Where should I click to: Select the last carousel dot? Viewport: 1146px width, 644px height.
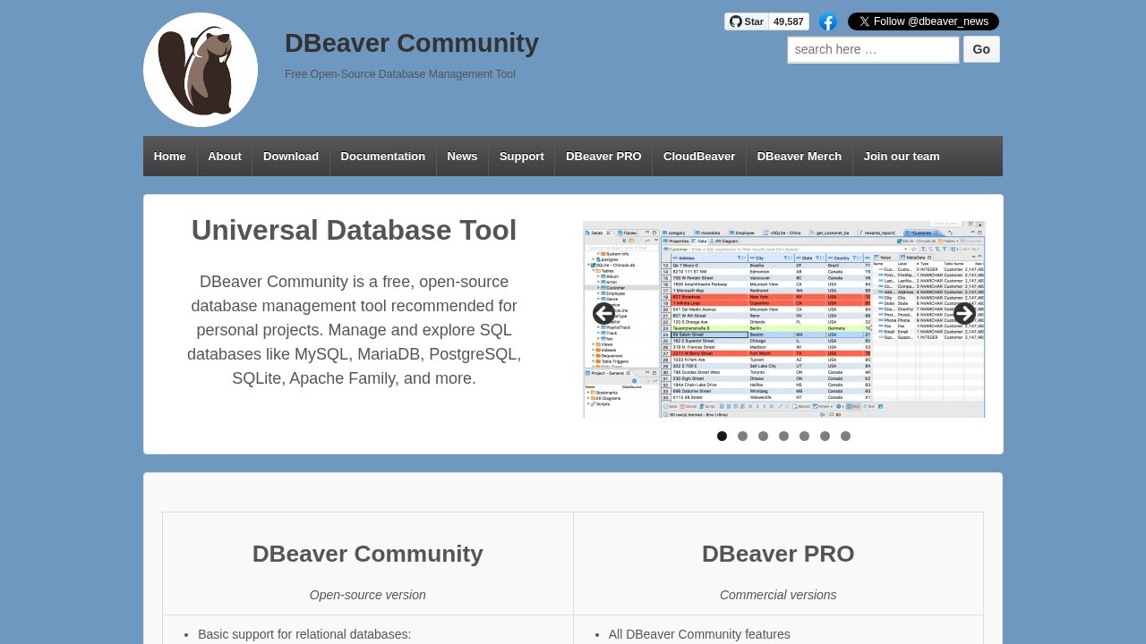[845, 436]
